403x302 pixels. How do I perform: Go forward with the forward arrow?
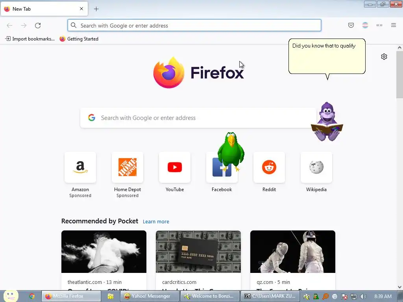[x=24, y=26]
